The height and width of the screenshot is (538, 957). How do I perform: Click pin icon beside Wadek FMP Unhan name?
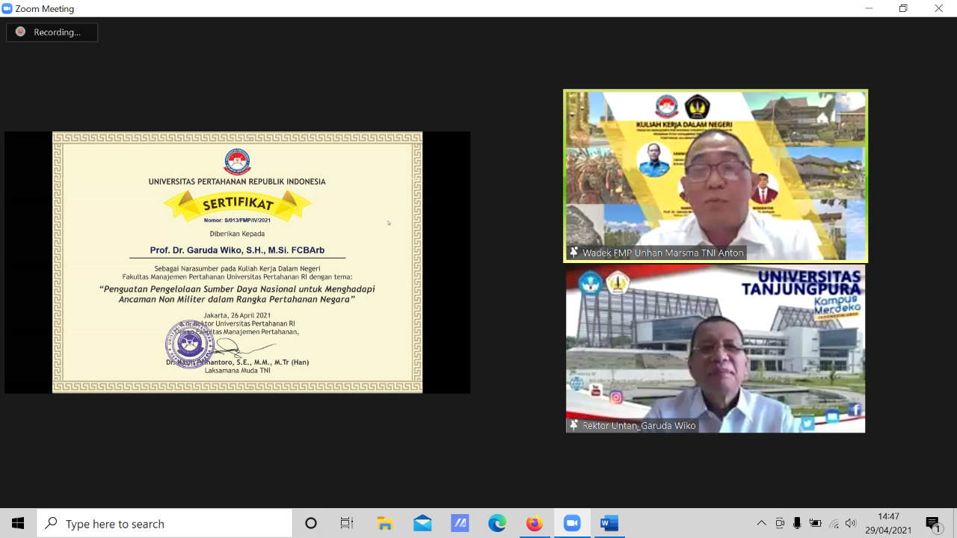tap(574, 253)
